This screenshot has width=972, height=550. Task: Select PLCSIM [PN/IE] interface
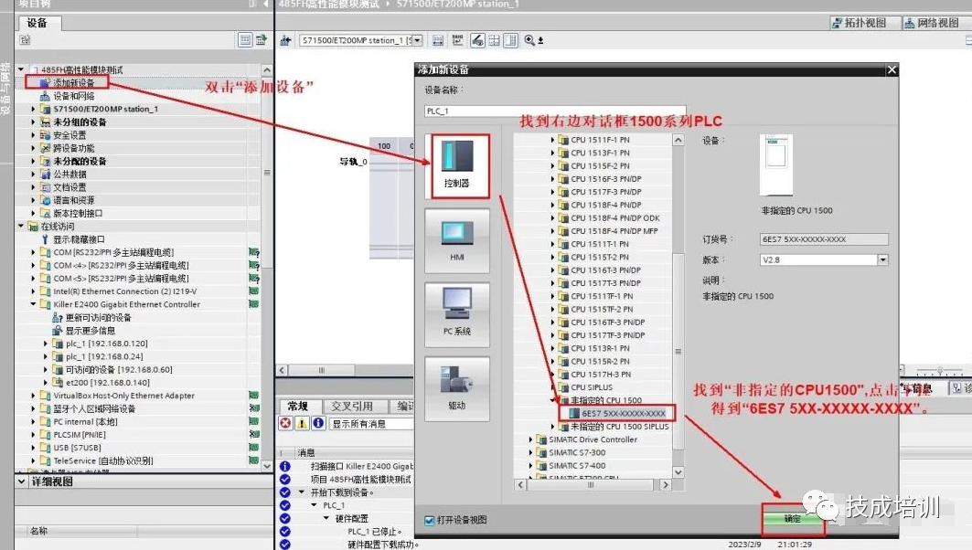point(79,434)
